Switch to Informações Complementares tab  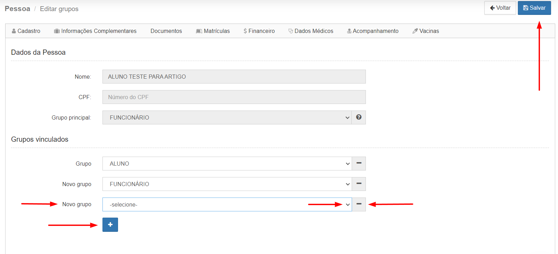95,31
